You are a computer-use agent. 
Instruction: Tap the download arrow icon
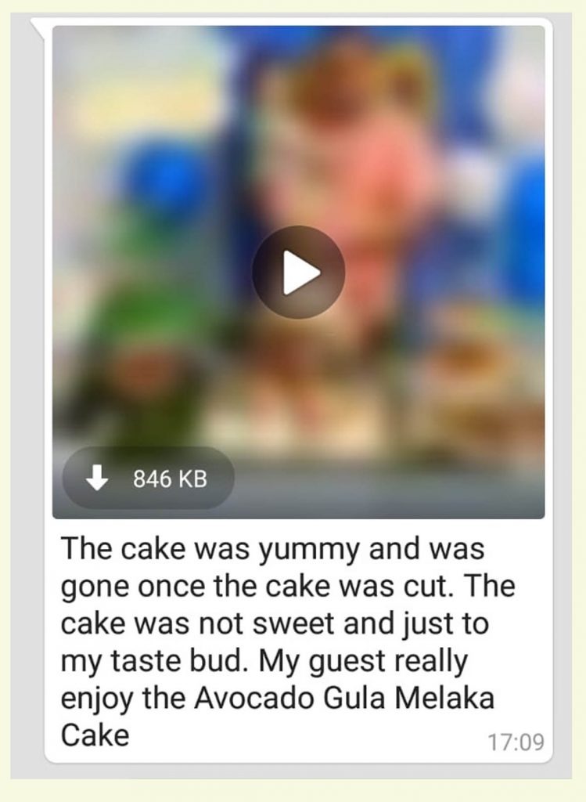pyautogui.click(x=97, y=478)
